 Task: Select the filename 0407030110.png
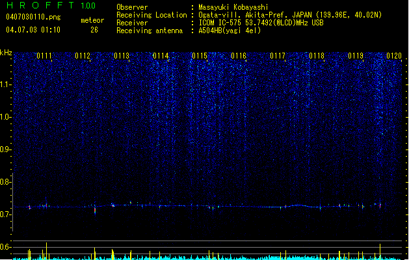33,17
